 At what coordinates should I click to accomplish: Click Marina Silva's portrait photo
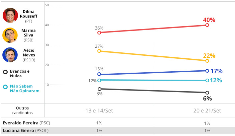10,35
